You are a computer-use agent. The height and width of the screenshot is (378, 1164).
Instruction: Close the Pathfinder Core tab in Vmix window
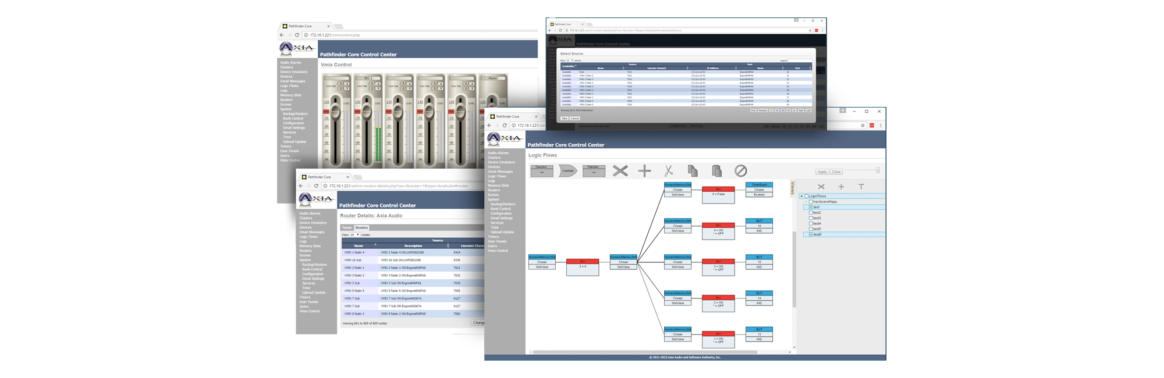[x=329, y=26]
